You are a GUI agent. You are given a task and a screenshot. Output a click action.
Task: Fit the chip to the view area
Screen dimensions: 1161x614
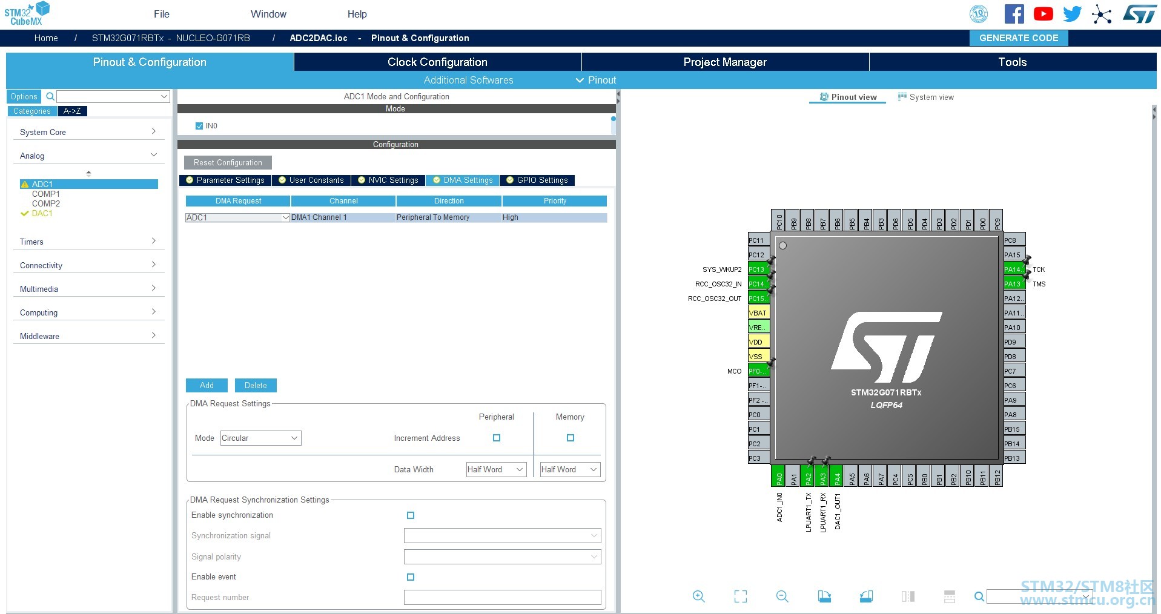point(740,596)
